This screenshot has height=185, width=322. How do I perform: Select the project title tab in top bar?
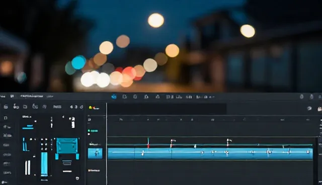(x=32, y=96)
